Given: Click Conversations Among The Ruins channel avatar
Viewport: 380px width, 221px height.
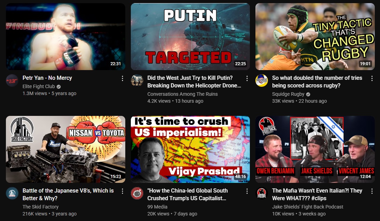Looking at the screenshot, I should [x=137, y=80].
